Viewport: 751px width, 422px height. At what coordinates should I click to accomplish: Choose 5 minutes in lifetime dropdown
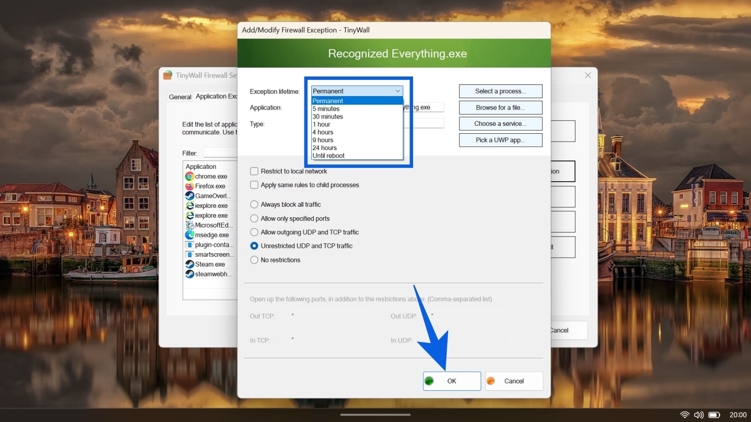(x=357, y=109)
